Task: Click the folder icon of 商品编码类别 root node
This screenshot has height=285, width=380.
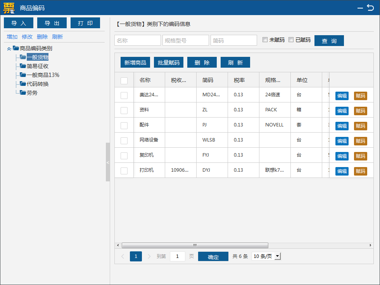Action: 16,48
